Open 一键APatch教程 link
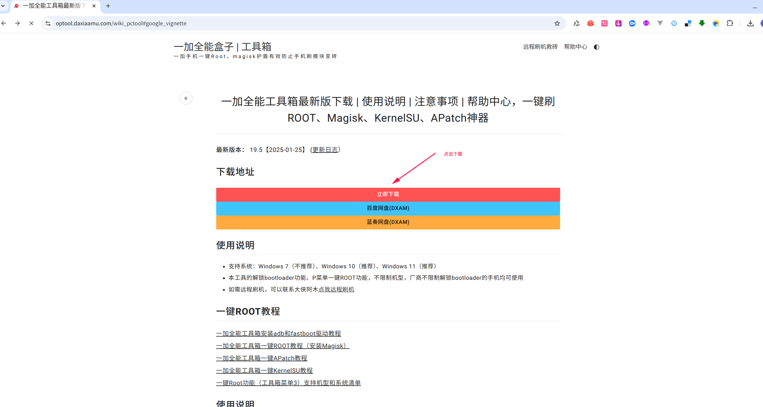Image resolution: width=763 pixels, height=407 pixels. pos(262,358)
